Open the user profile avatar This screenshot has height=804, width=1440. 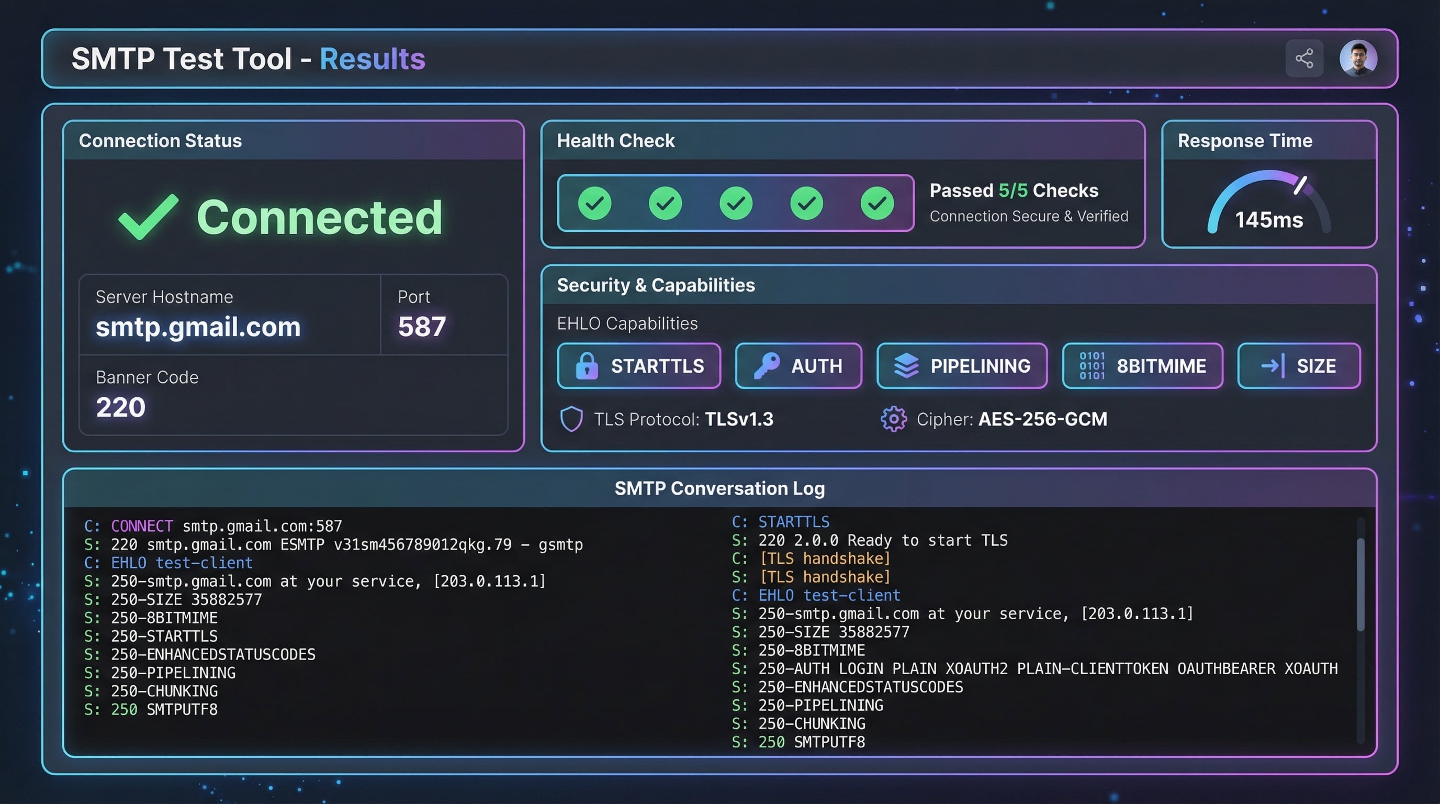tap(1358, 58)
